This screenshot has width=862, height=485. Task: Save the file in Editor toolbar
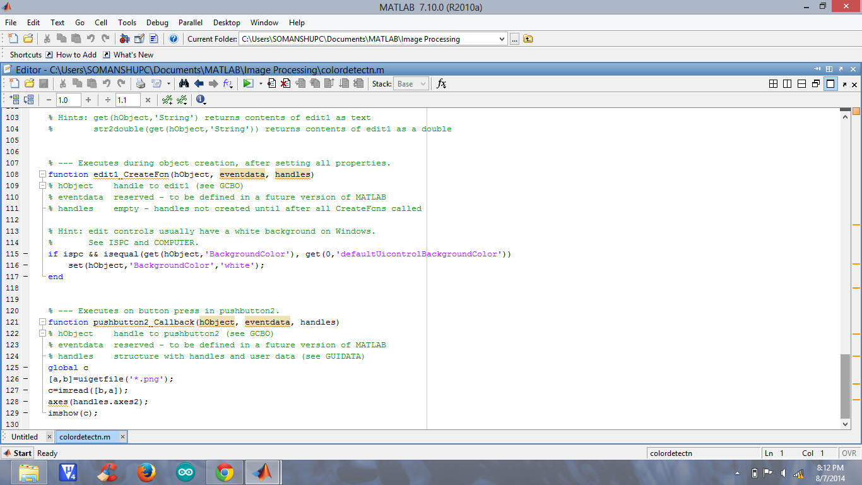(x=44, y=83)
